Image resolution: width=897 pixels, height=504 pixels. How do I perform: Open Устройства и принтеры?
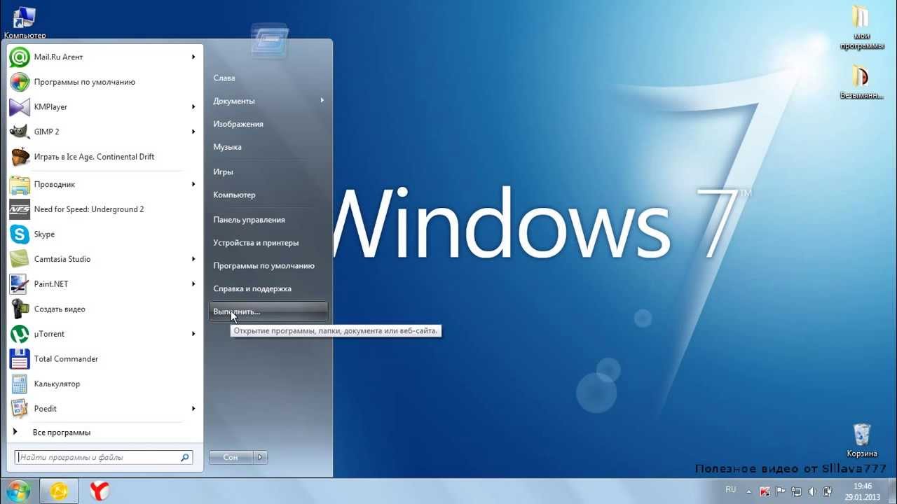tap(268, 243)
